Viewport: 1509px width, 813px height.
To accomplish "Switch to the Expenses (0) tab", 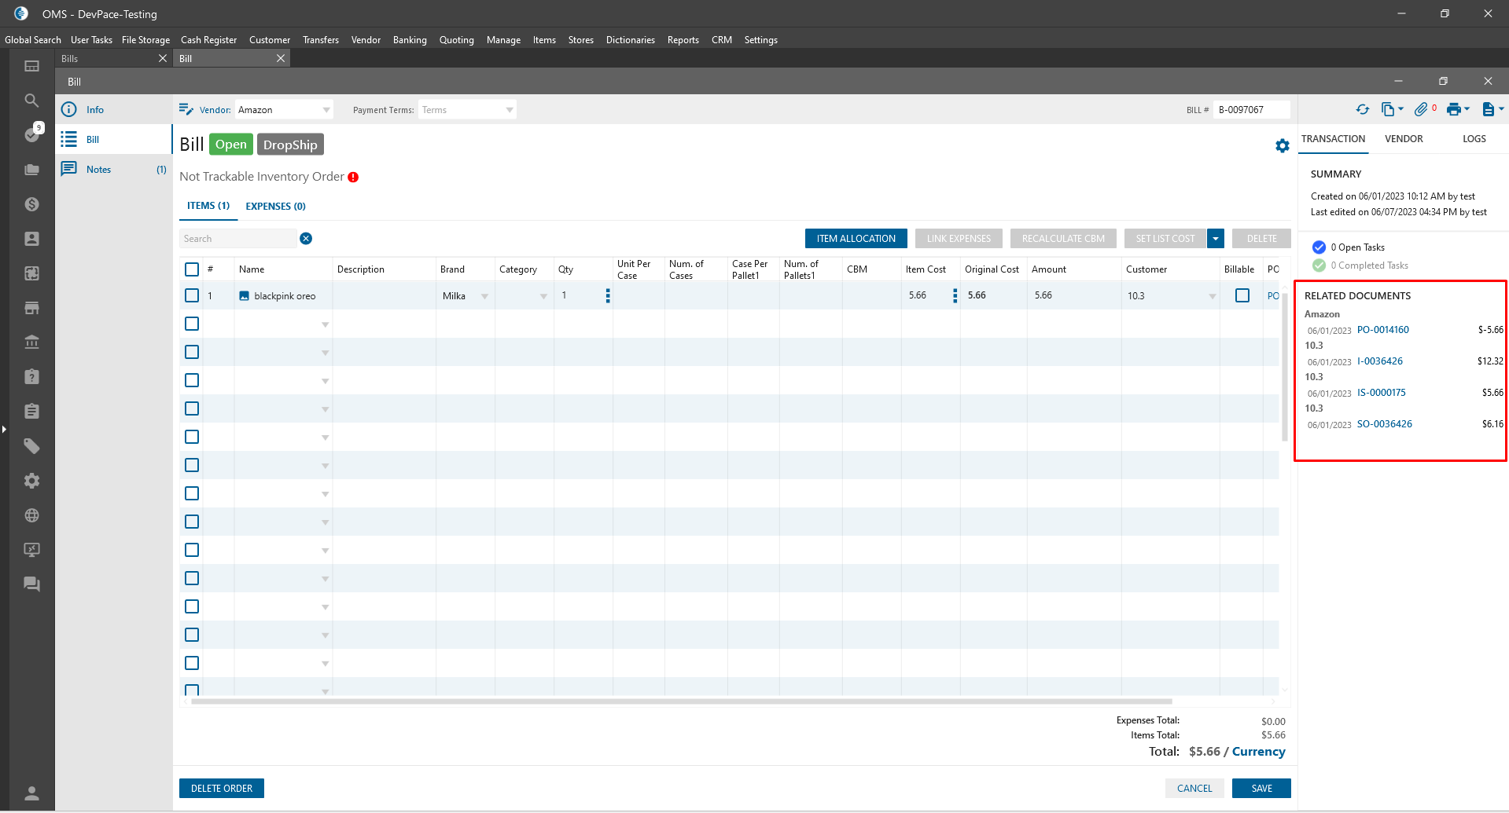I will pyautogui.click(x=275, y=207).
